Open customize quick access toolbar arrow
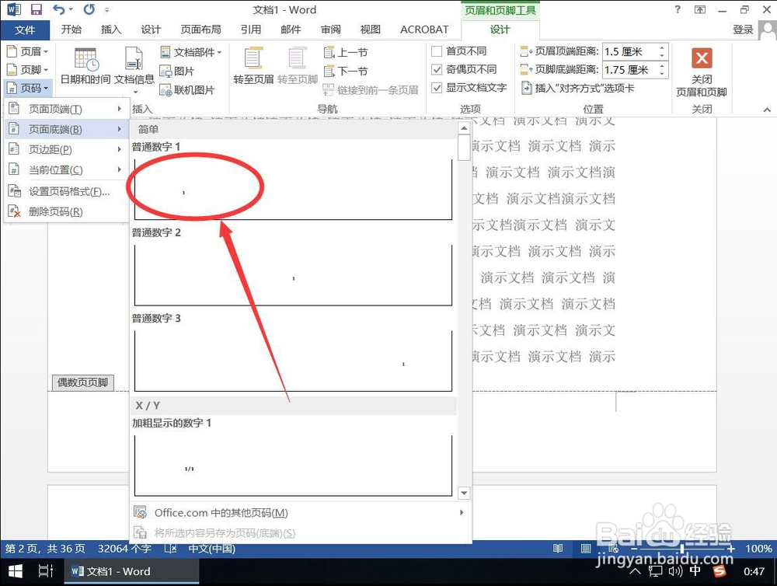777x586 pixels. [106, 9]
